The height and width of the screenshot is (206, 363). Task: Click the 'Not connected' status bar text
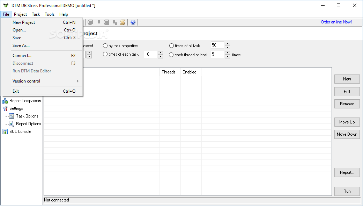57,200
